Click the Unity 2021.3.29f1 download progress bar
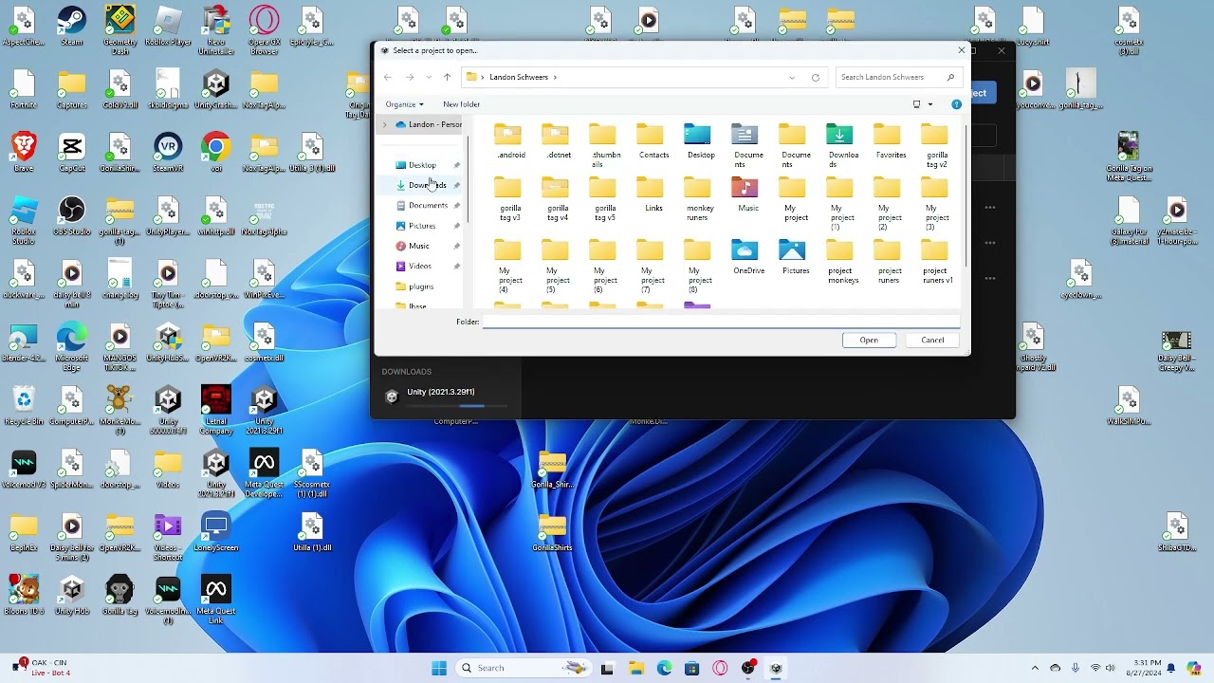 (x=459, y=406)
